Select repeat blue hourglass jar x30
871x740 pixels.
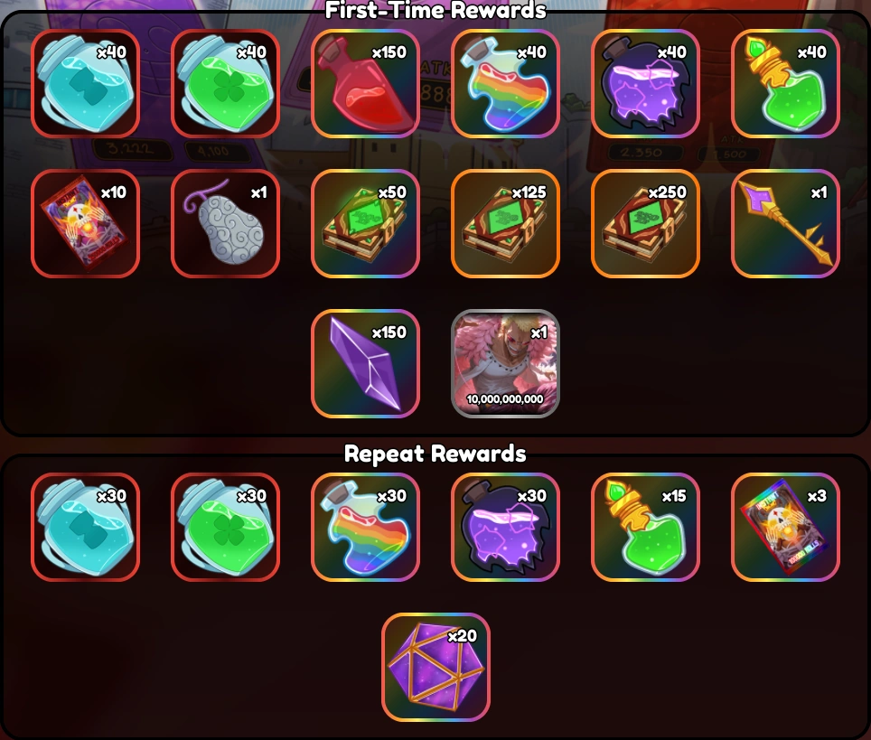[x=86, y=528]
